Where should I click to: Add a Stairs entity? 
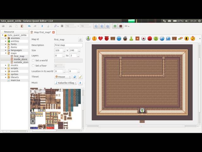tap(193, 38)
